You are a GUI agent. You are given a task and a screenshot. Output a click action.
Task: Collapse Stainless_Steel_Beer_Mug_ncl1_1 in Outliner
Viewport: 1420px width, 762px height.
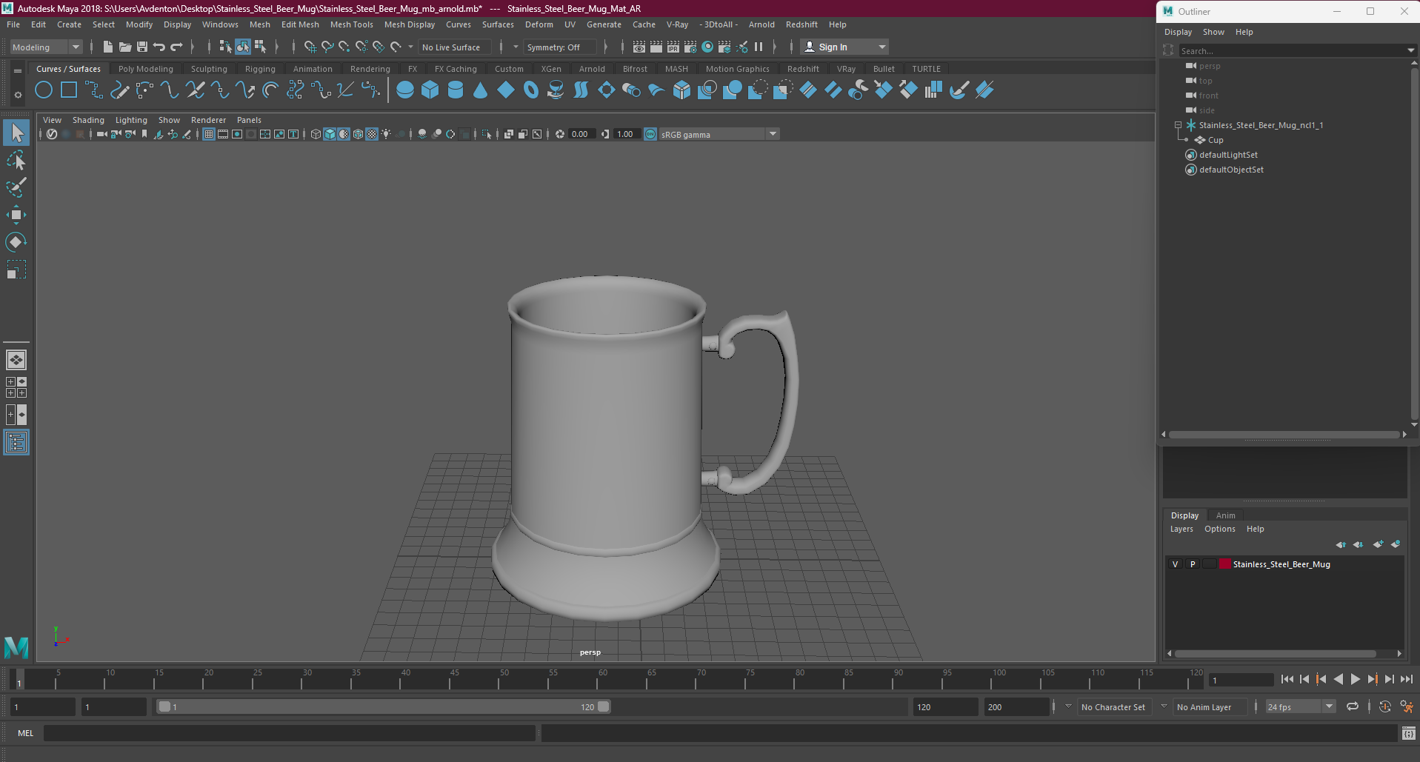click(1178, 125)
